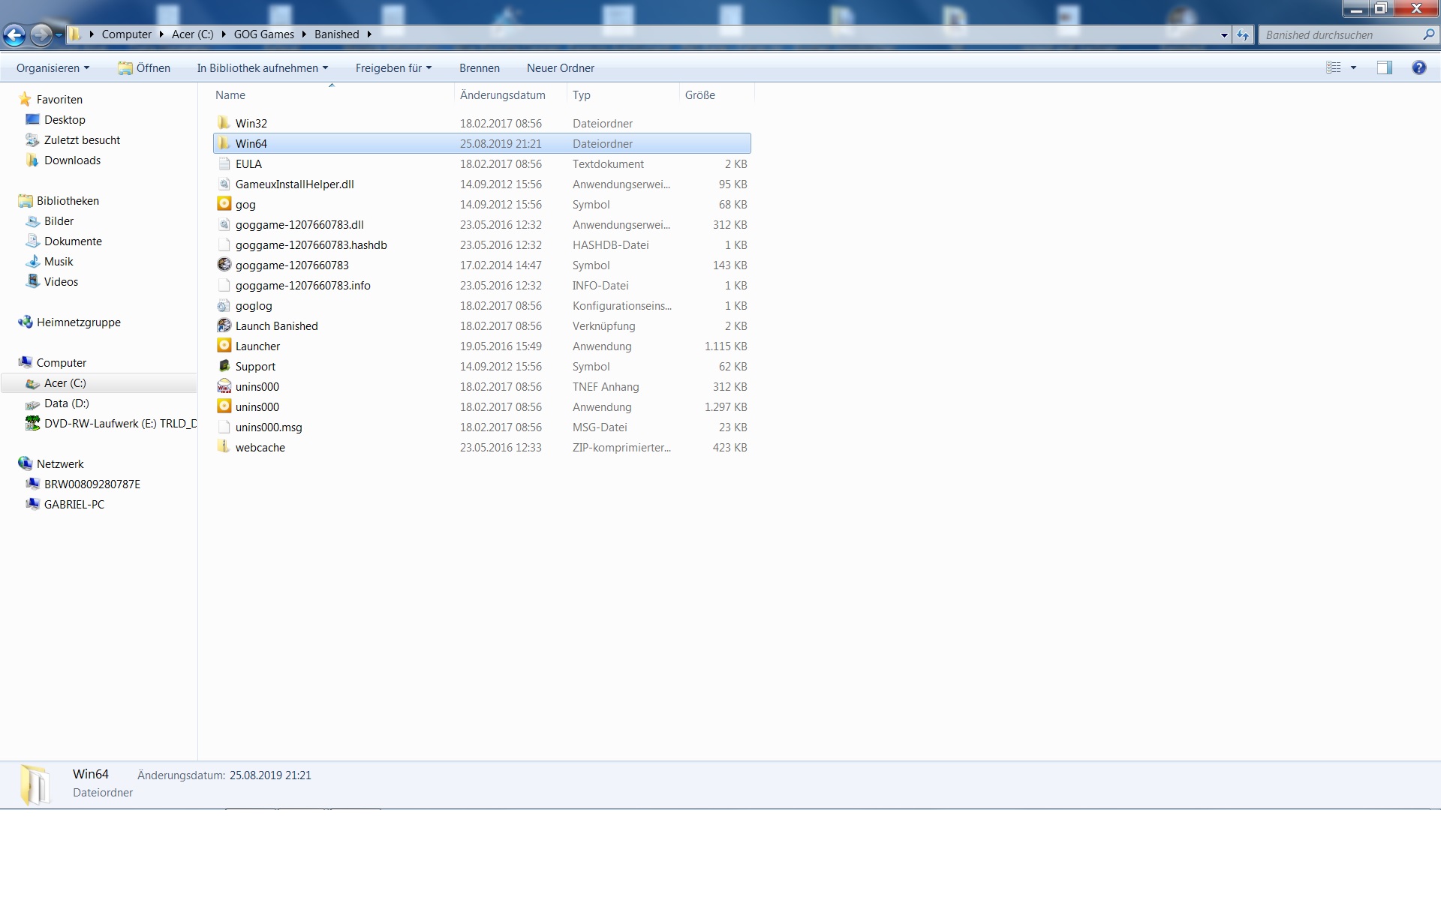
Task: Expand the arrow after 'GOG Games' breadcrumb
Action: coord(305,34)
